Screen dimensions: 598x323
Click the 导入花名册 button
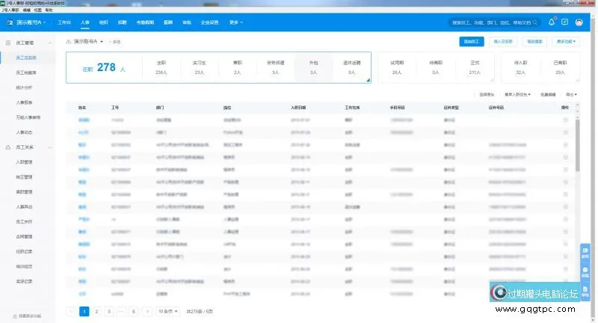(x=503, y=42)
